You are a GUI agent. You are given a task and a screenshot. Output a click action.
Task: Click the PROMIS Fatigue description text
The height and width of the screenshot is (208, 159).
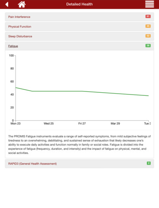(79, 145)
